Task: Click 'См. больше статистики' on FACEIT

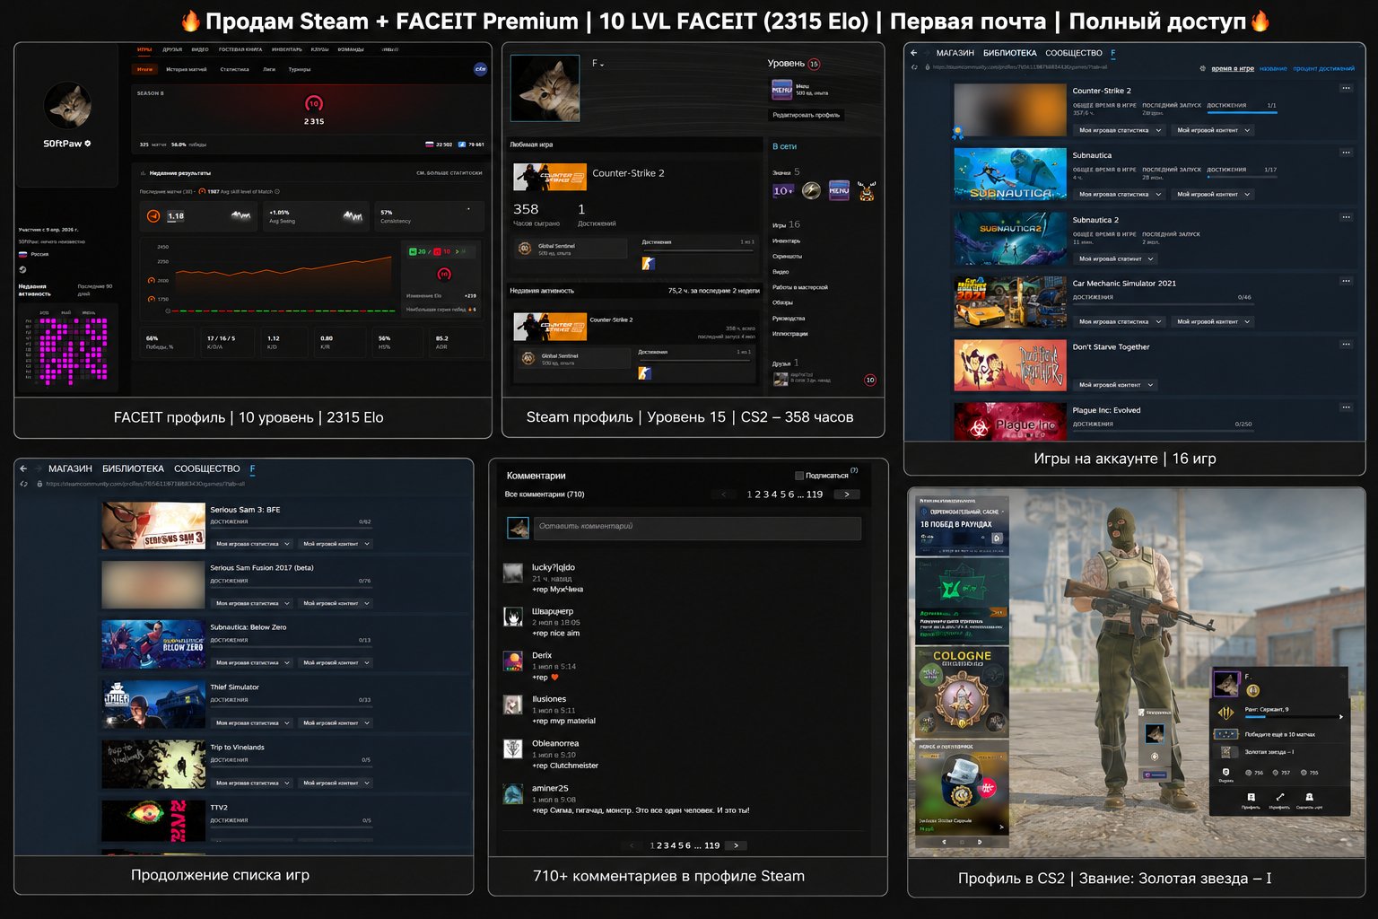Action: 449,173
